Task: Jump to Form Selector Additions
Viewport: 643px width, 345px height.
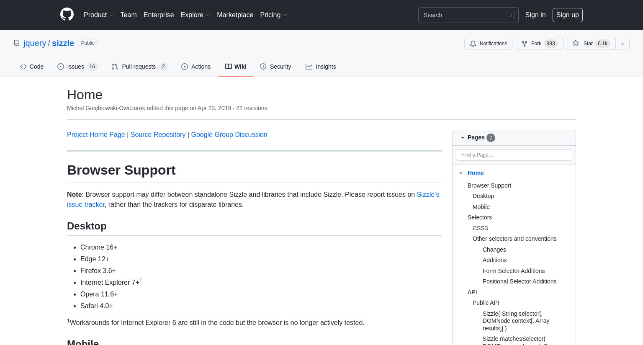Action: (514, 271)
